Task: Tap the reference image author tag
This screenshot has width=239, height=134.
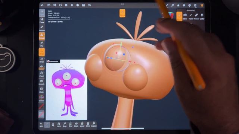Action: coord(53,61)
